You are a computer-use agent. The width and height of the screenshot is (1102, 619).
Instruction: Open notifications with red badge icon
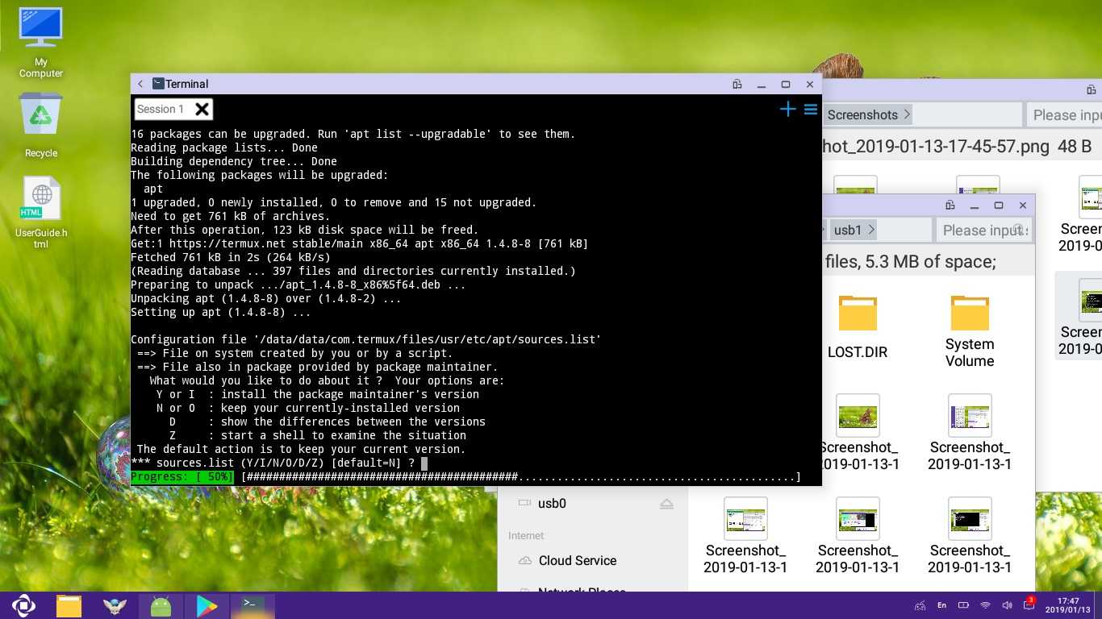(x=1029, y=604)
